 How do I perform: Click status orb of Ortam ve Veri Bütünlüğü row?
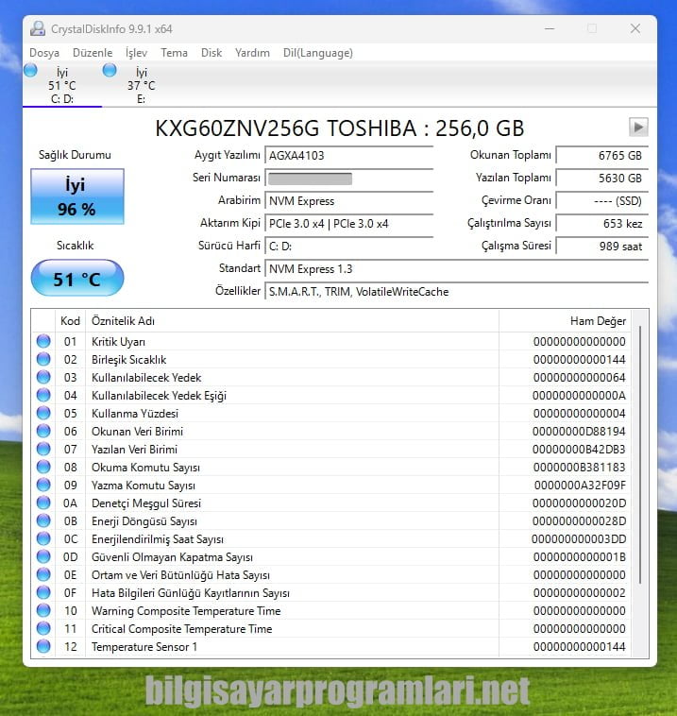click(x=43, y=574)
